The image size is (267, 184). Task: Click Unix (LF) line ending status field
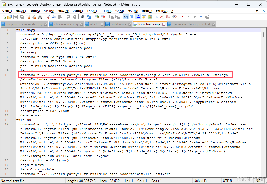[200, 181]
